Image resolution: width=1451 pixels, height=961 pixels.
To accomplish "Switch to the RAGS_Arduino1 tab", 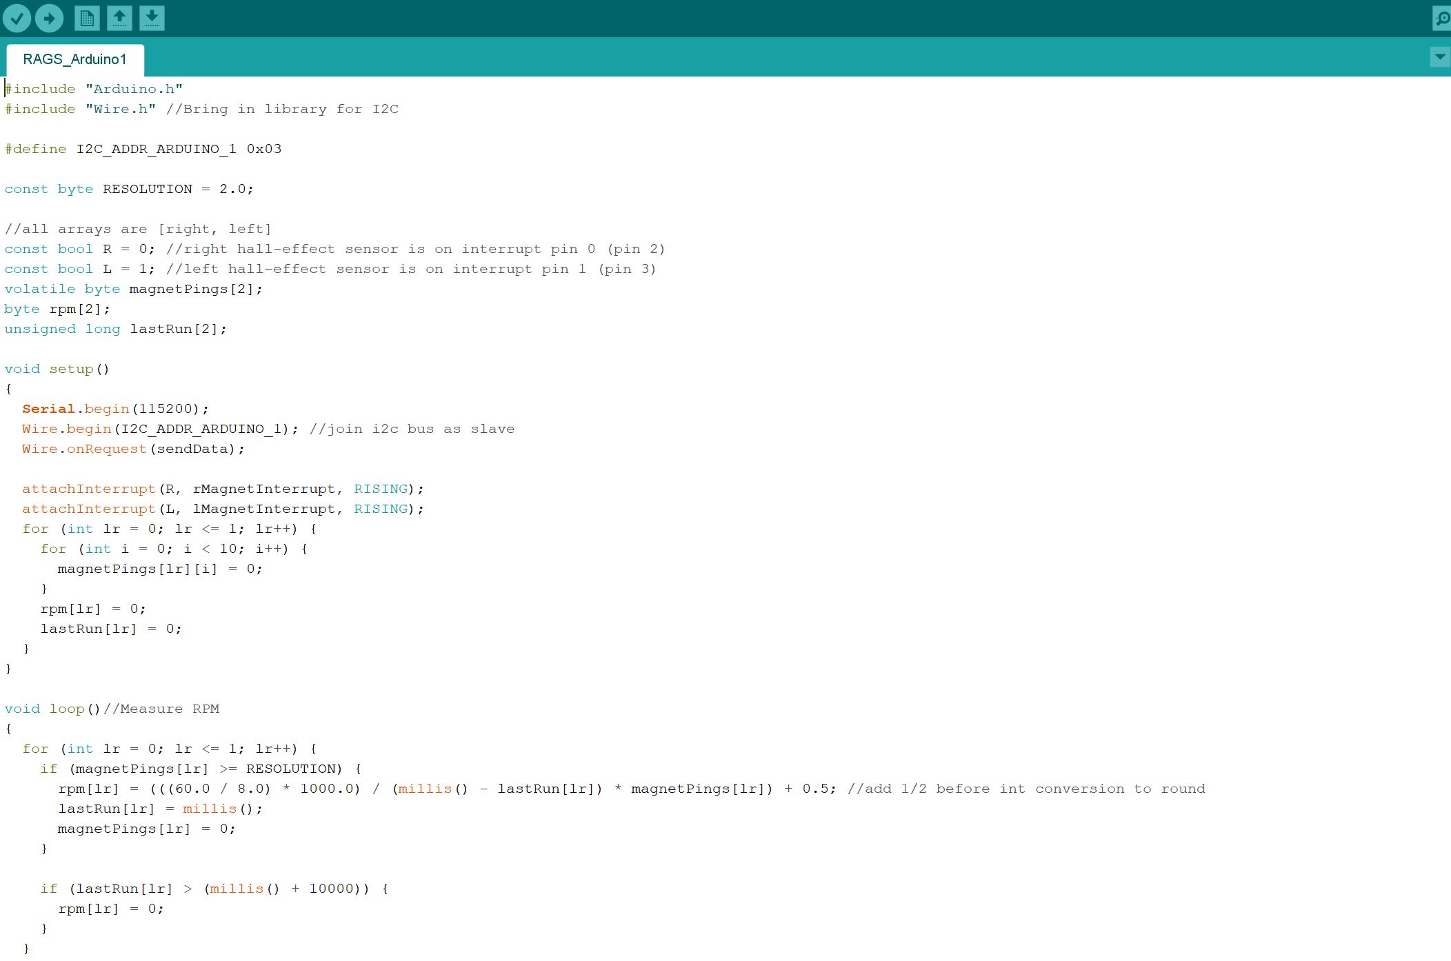I will coord(75,60).
